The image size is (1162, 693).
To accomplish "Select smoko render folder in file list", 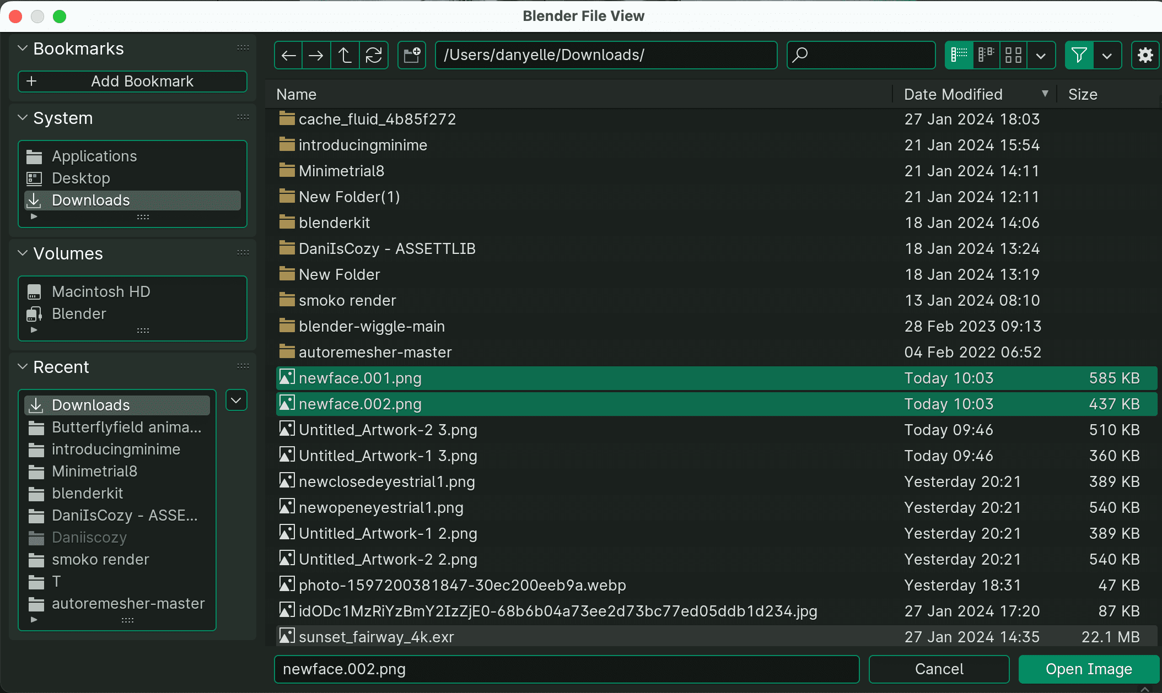I will tap(717, 300).
